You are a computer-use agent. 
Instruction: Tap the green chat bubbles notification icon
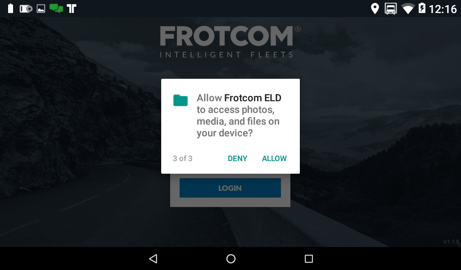tap(56, 8)
